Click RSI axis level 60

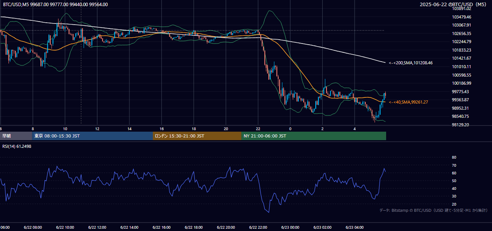(x=454, y=173)
